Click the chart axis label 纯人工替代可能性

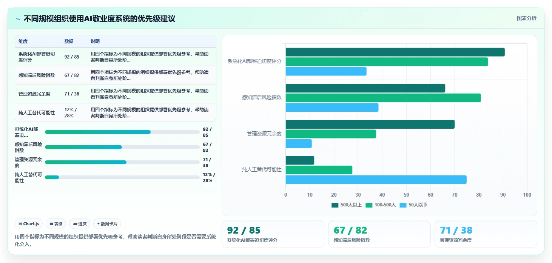[x=262, y=169]
